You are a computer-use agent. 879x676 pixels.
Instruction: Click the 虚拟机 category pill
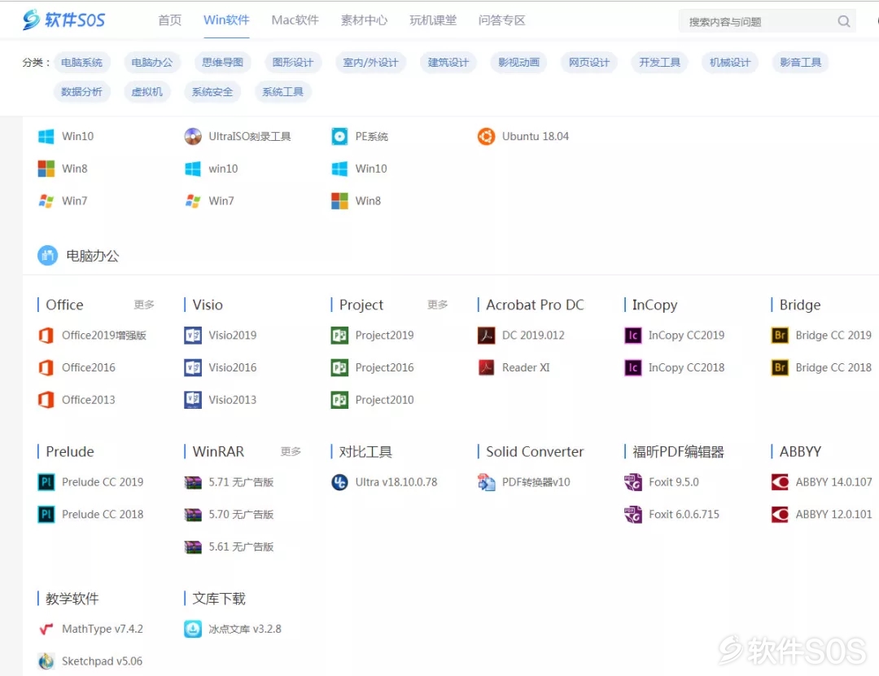(x=146, y=91)
